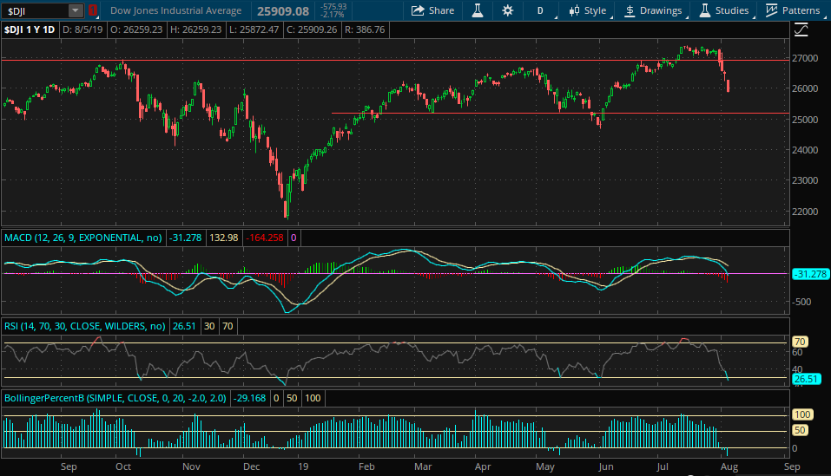
Task: Click the Dec label on time axis
Action: 251,466
